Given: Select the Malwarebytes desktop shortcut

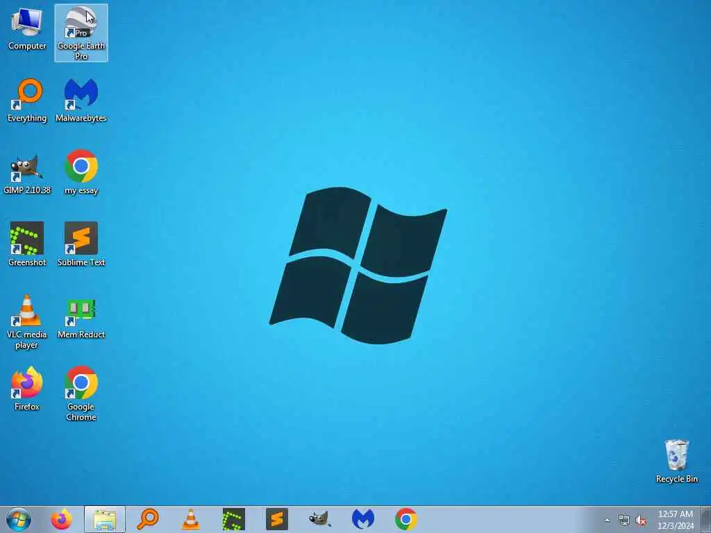Looking at the screenshot, I should point(81,101).
